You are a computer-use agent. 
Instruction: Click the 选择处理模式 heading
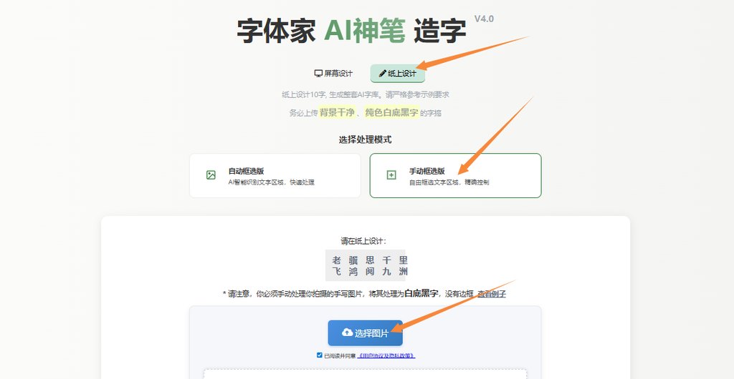click(365, 139)
